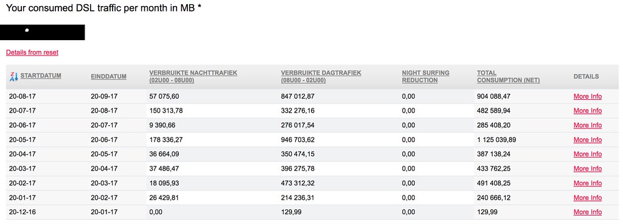Open More Info for 20-05-17 period
The image size is (623, 224).
click(x=588, y=140)
